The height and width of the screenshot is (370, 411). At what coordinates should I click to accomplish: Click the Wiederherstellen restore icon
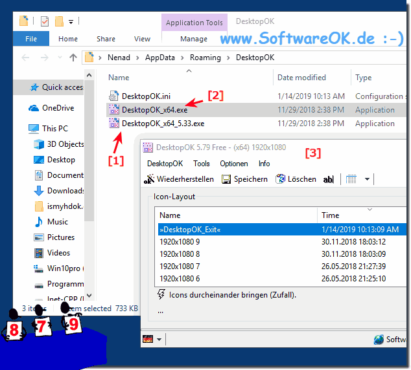[149, 179]
